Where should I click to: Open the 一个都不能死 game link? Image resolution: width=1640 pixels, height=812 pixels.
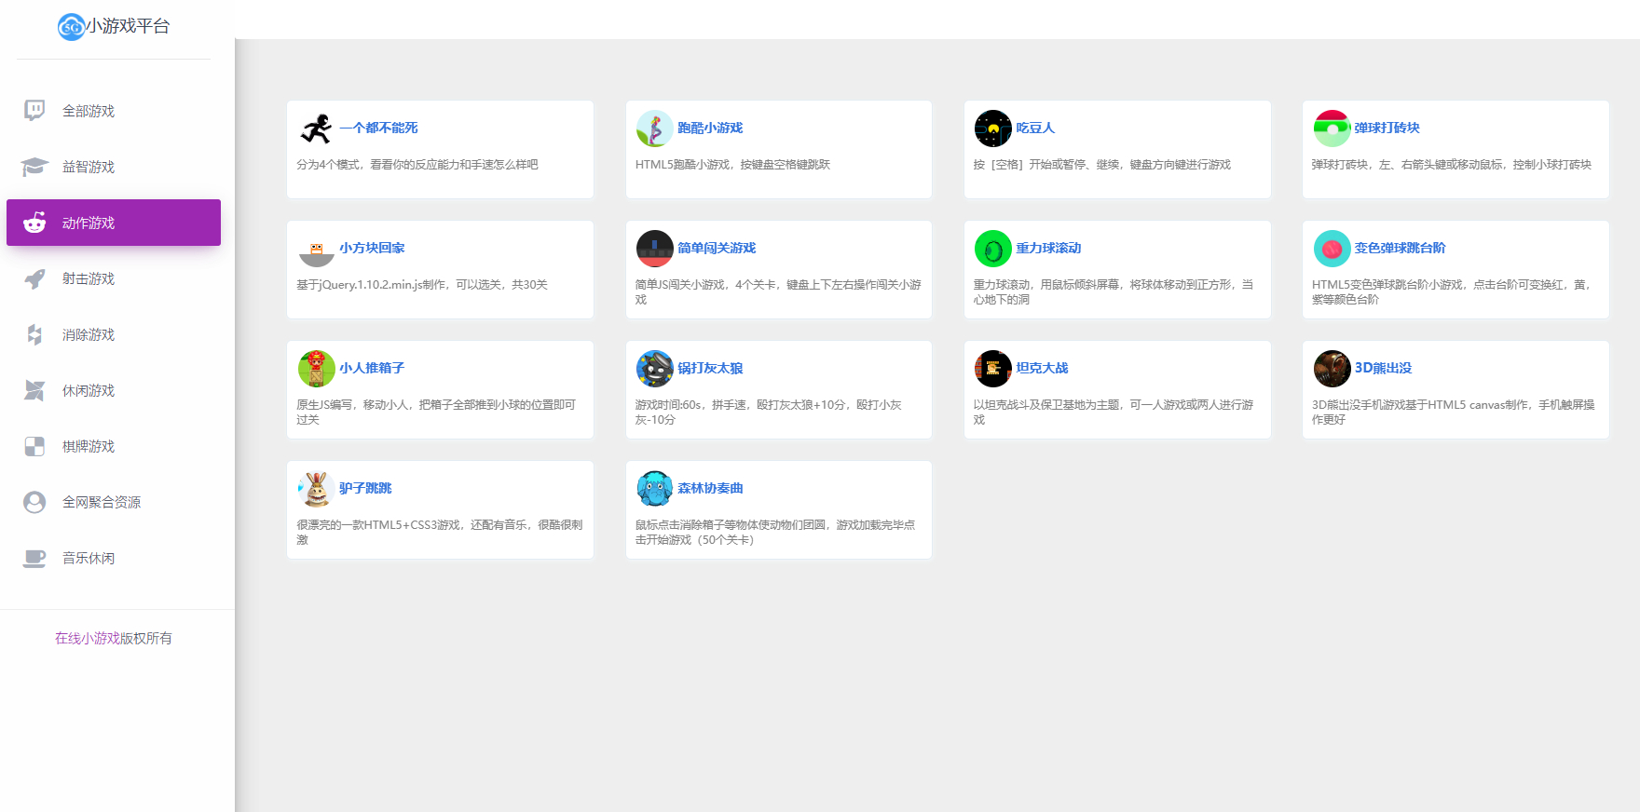[378, 128]
